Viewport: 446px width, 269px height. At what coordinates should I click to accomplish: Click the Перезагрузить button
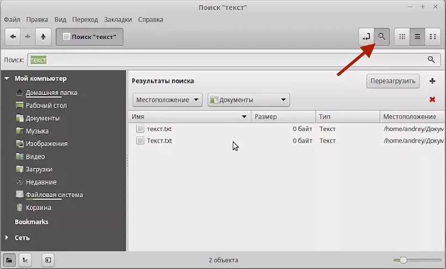pyautogui.click(x=393, y=81)
